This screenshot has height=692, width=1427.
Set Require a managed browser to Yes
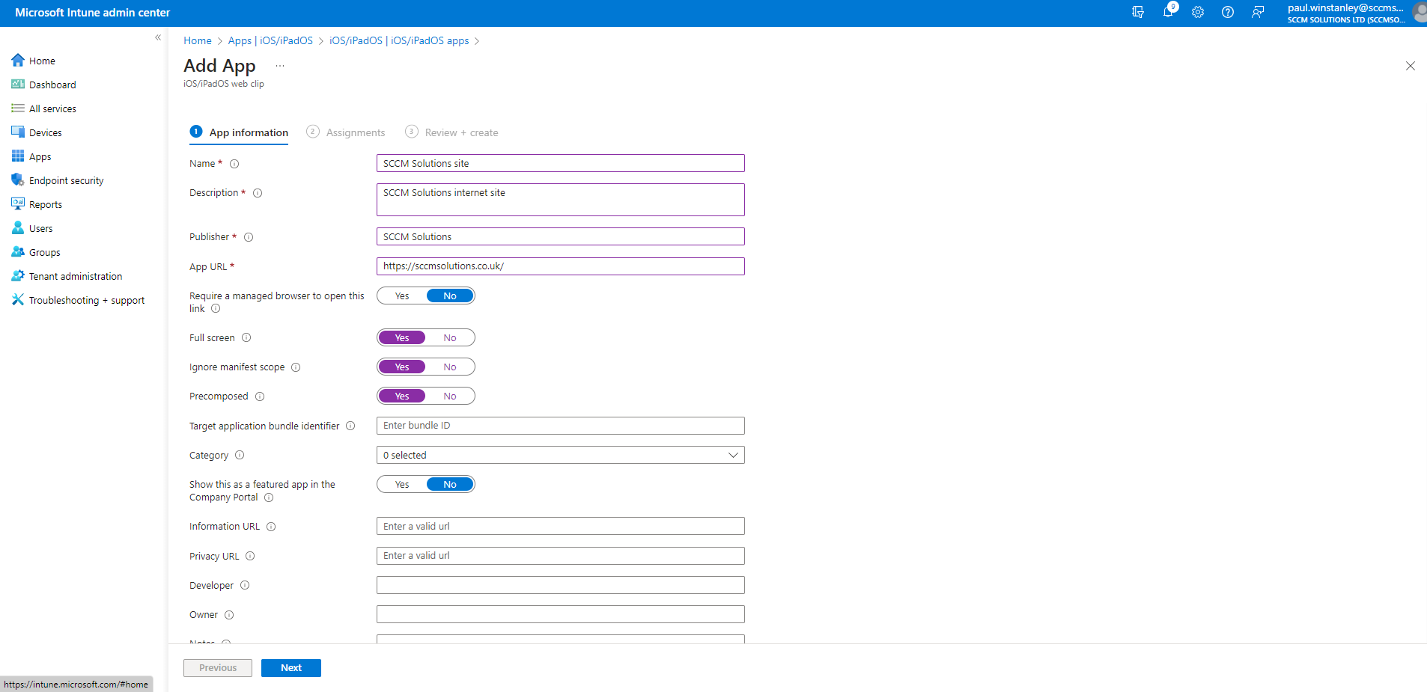pyautogui.click(x=402, y=296)
